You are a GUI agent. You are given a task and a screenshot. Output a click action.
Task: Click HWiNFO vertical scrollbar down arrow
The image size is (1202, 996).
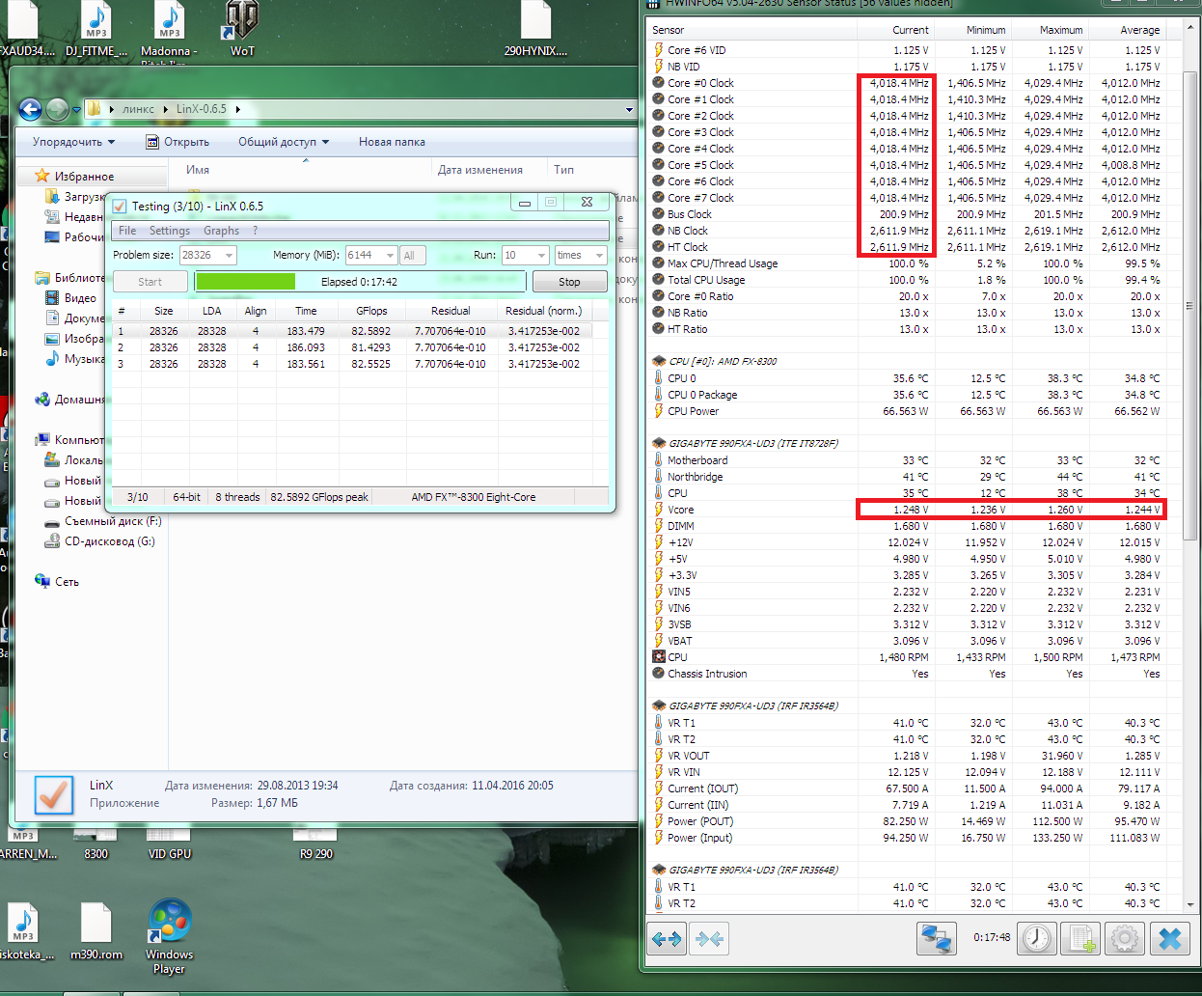pyautogui.click(x=1190, y=904)
